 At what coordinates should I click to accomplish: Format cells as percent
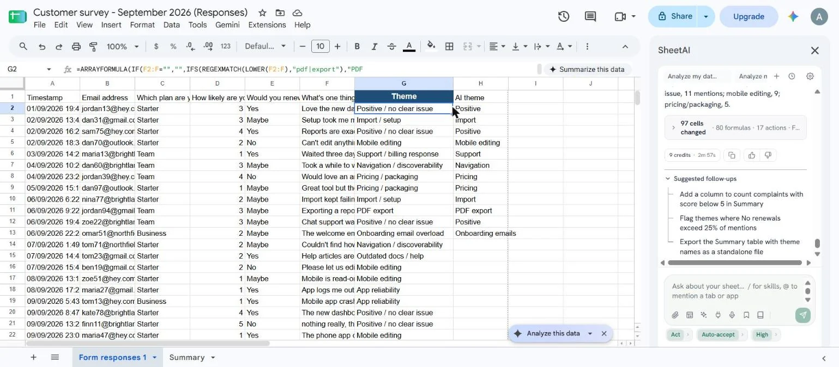point(173,46)
